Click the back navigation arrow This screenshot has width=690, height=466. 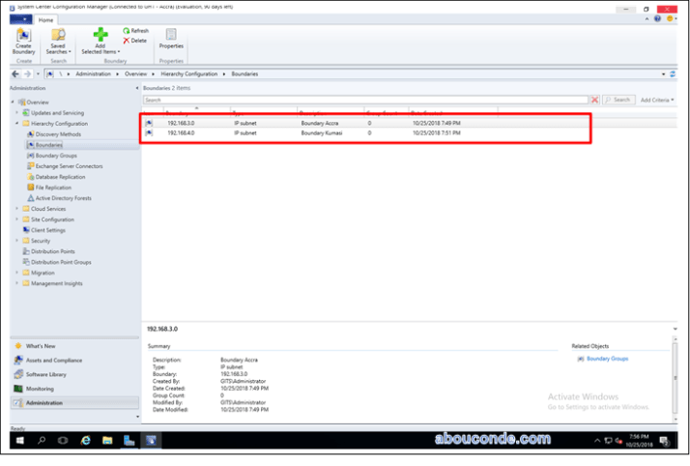tap(15, 73)
